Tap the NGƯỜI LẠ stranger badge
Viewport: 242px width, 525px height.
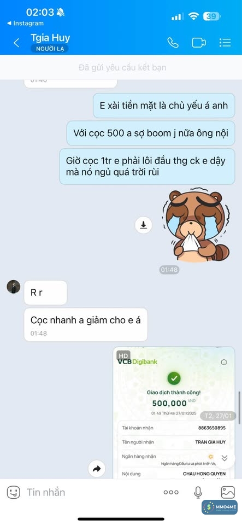50,49
